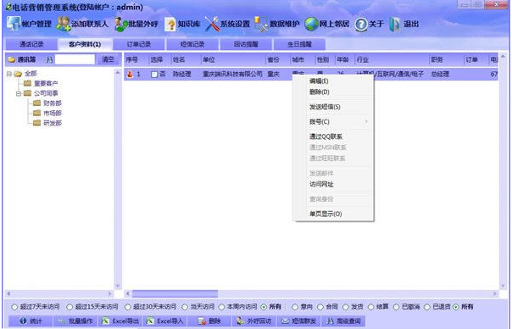Click the 批量操作 batch operation button
This screenshot has height=329, width=512.
(75, 321)
